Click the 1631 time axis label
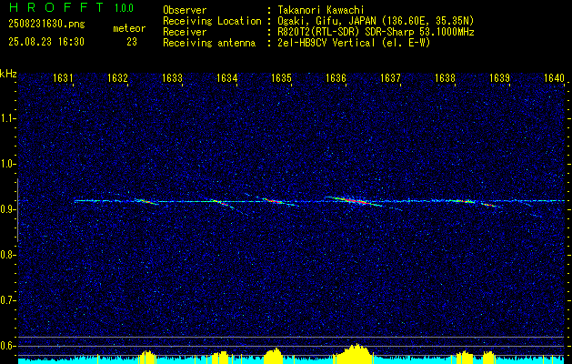Image resolution: width=572 pixels, height=364 pixels. pyautogui.click(x=63, y=78)
